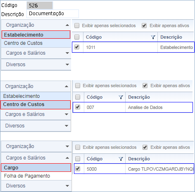Uncheck the checkbox for row 5000
The height and width of the screenshot is (192, 195).
(x=78, y=169)
